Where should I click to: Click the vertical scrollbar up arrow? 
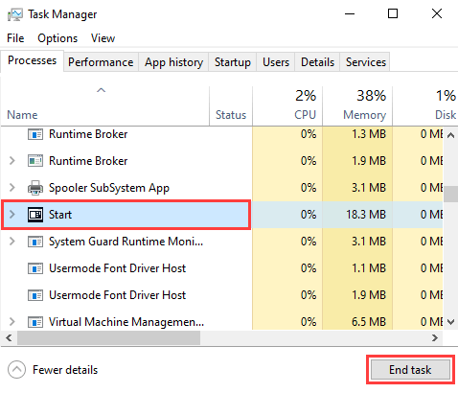tap(450, 135)
